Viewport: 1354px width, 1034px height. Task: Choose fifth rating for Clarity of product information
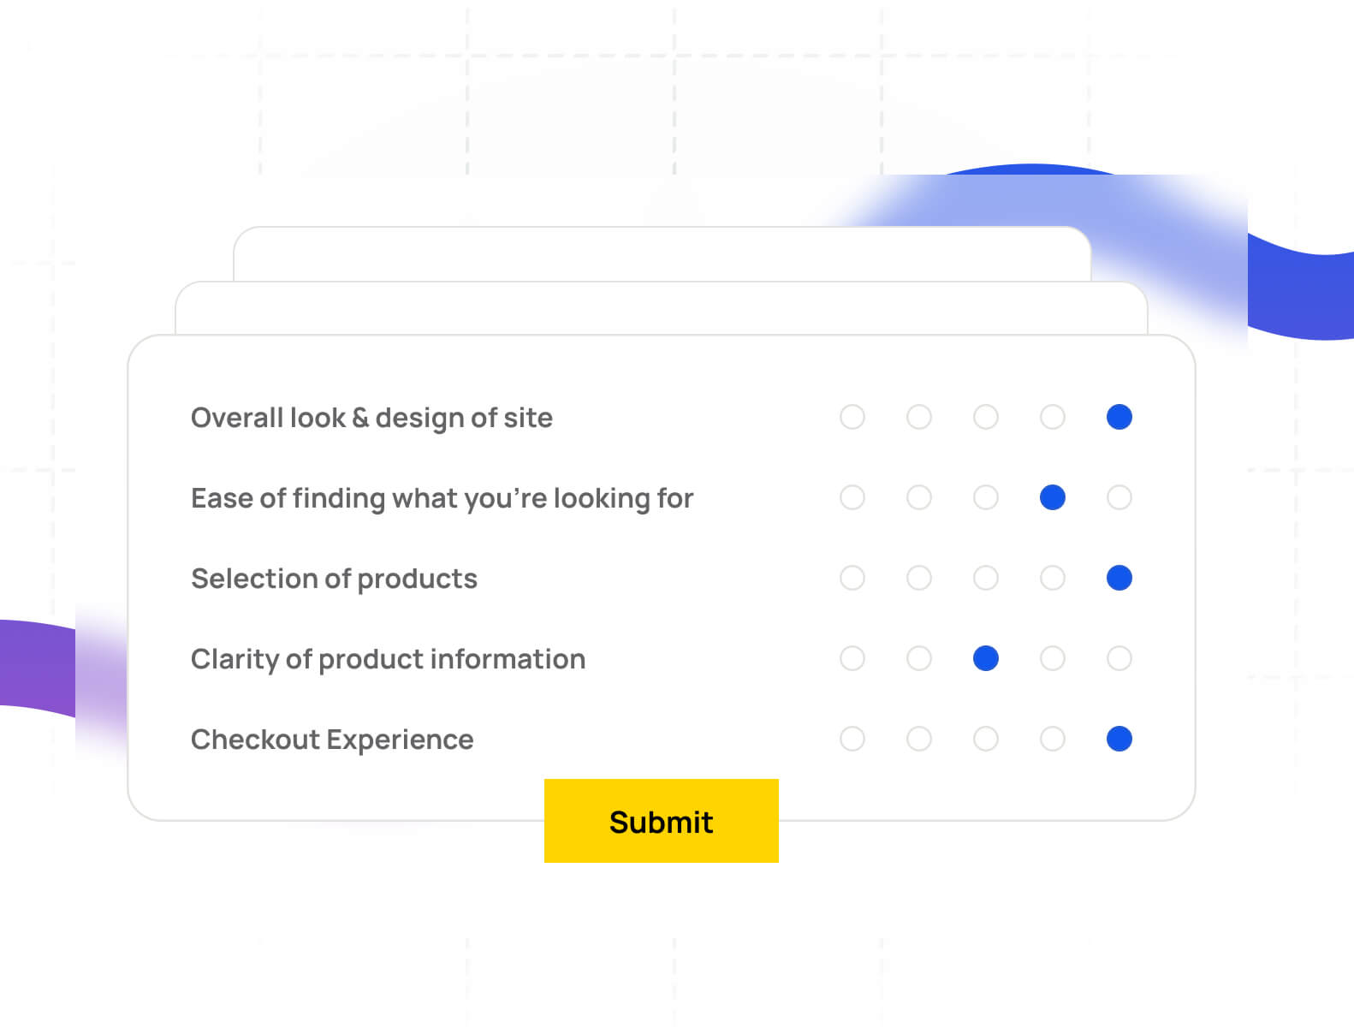click(1119, 658)
